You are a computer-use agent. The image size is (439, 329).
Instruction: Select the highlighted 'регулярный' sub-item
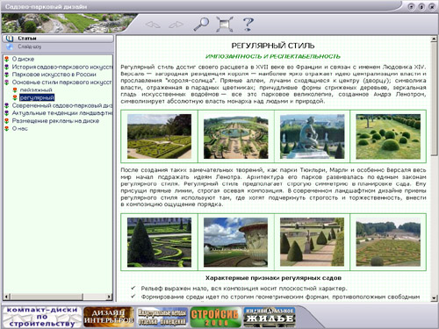[37, 97]
